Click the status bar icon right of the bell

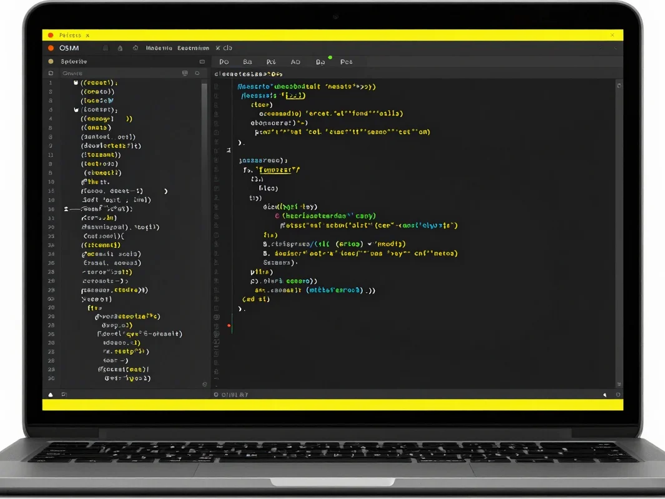(x=64, y=395)
